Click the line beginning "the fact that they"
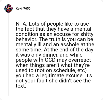The width and height of the screenshot is (103, 100). pos(54,29)
